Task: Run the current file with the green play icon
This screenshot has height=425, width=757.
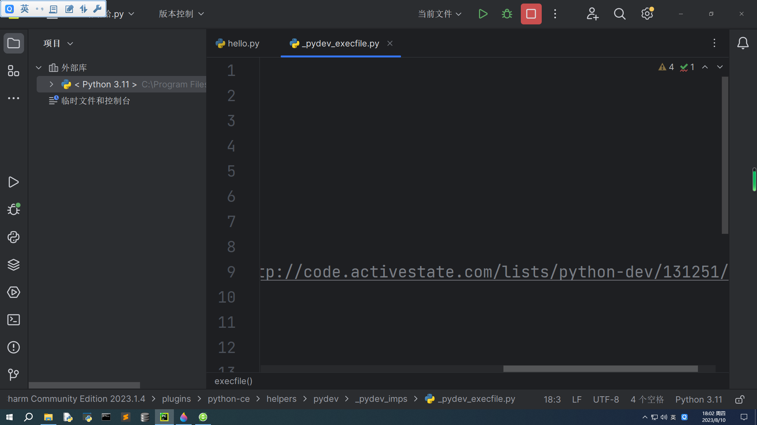Action: (483, 14)
